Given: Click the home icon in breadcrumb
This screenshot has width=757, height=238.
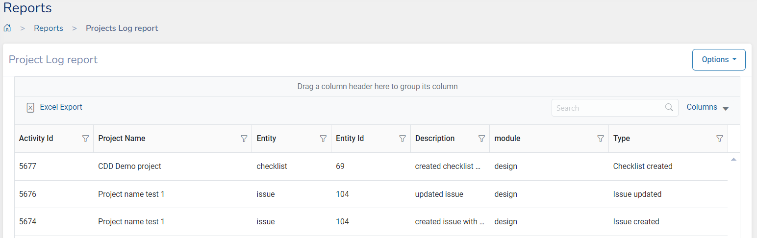Looking at the screenshot, I should (x=7, y=28).
